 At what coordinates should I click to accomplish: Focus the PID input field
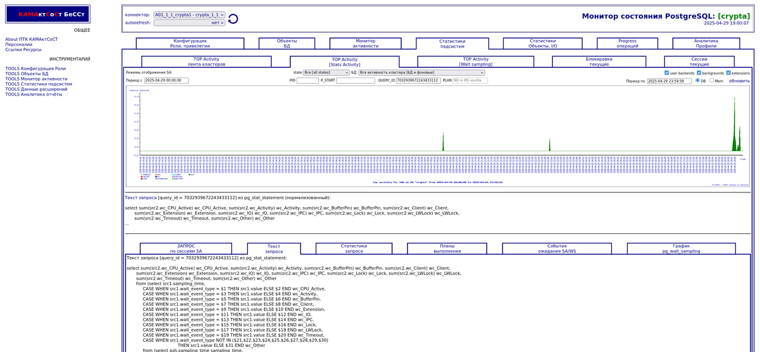pyautogui.click(x=307, y=80)
